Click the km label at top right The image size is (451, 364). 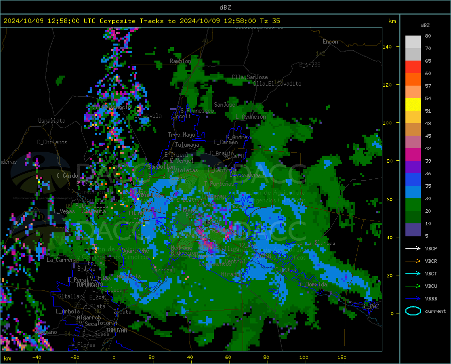pyautogui.click(x=392, y=21)
